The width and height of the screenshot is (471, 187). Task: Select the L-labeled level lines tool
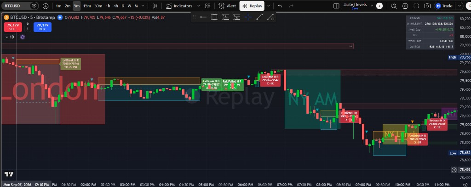coord(225,17)
